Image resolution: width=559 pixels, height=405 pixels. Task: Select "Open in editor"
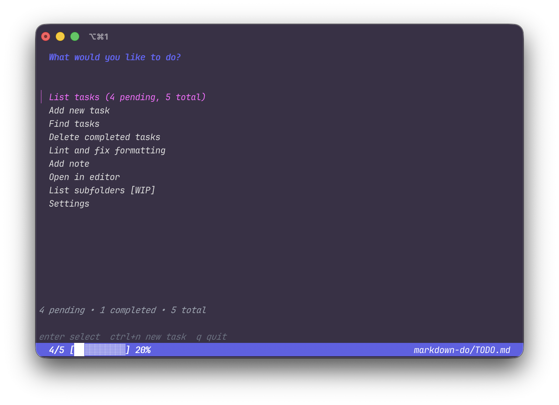tap(84, 177)
